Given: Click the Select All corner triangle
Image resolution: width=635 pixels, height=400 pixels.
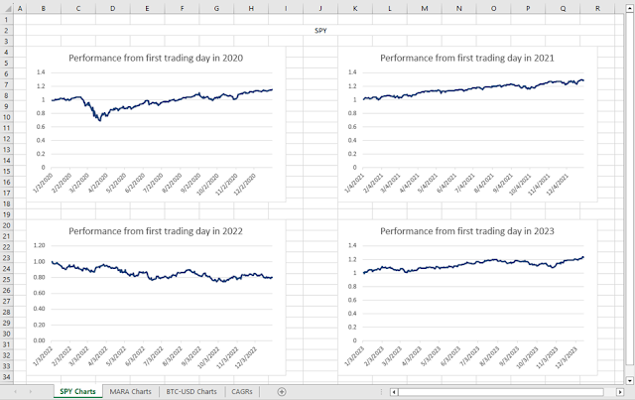Looking at the screenshot, I should 7,8.
